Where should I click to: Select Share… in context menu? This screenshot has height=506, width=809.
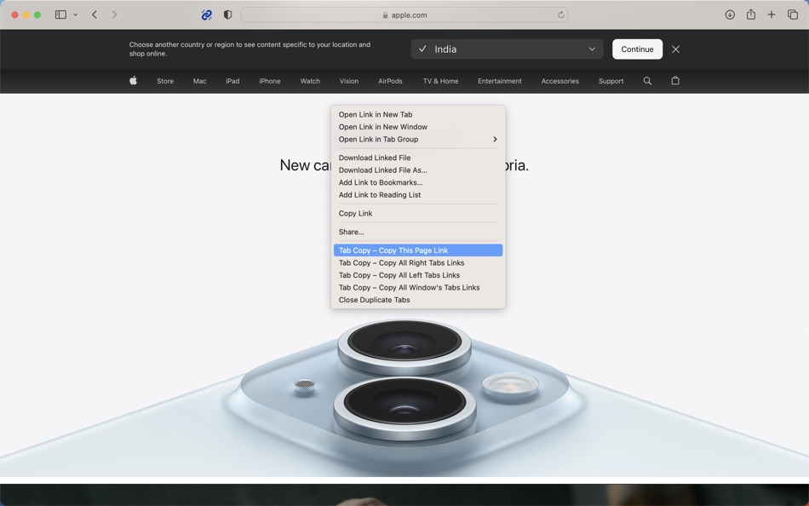click(418, 233)
